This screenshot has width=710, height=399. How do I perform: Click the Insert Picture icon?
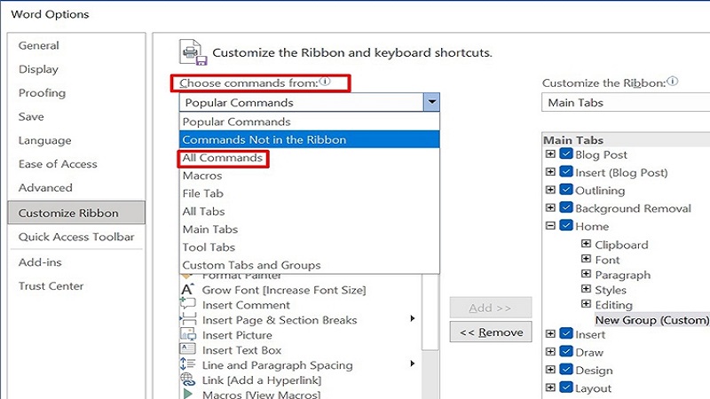[187, 335]
